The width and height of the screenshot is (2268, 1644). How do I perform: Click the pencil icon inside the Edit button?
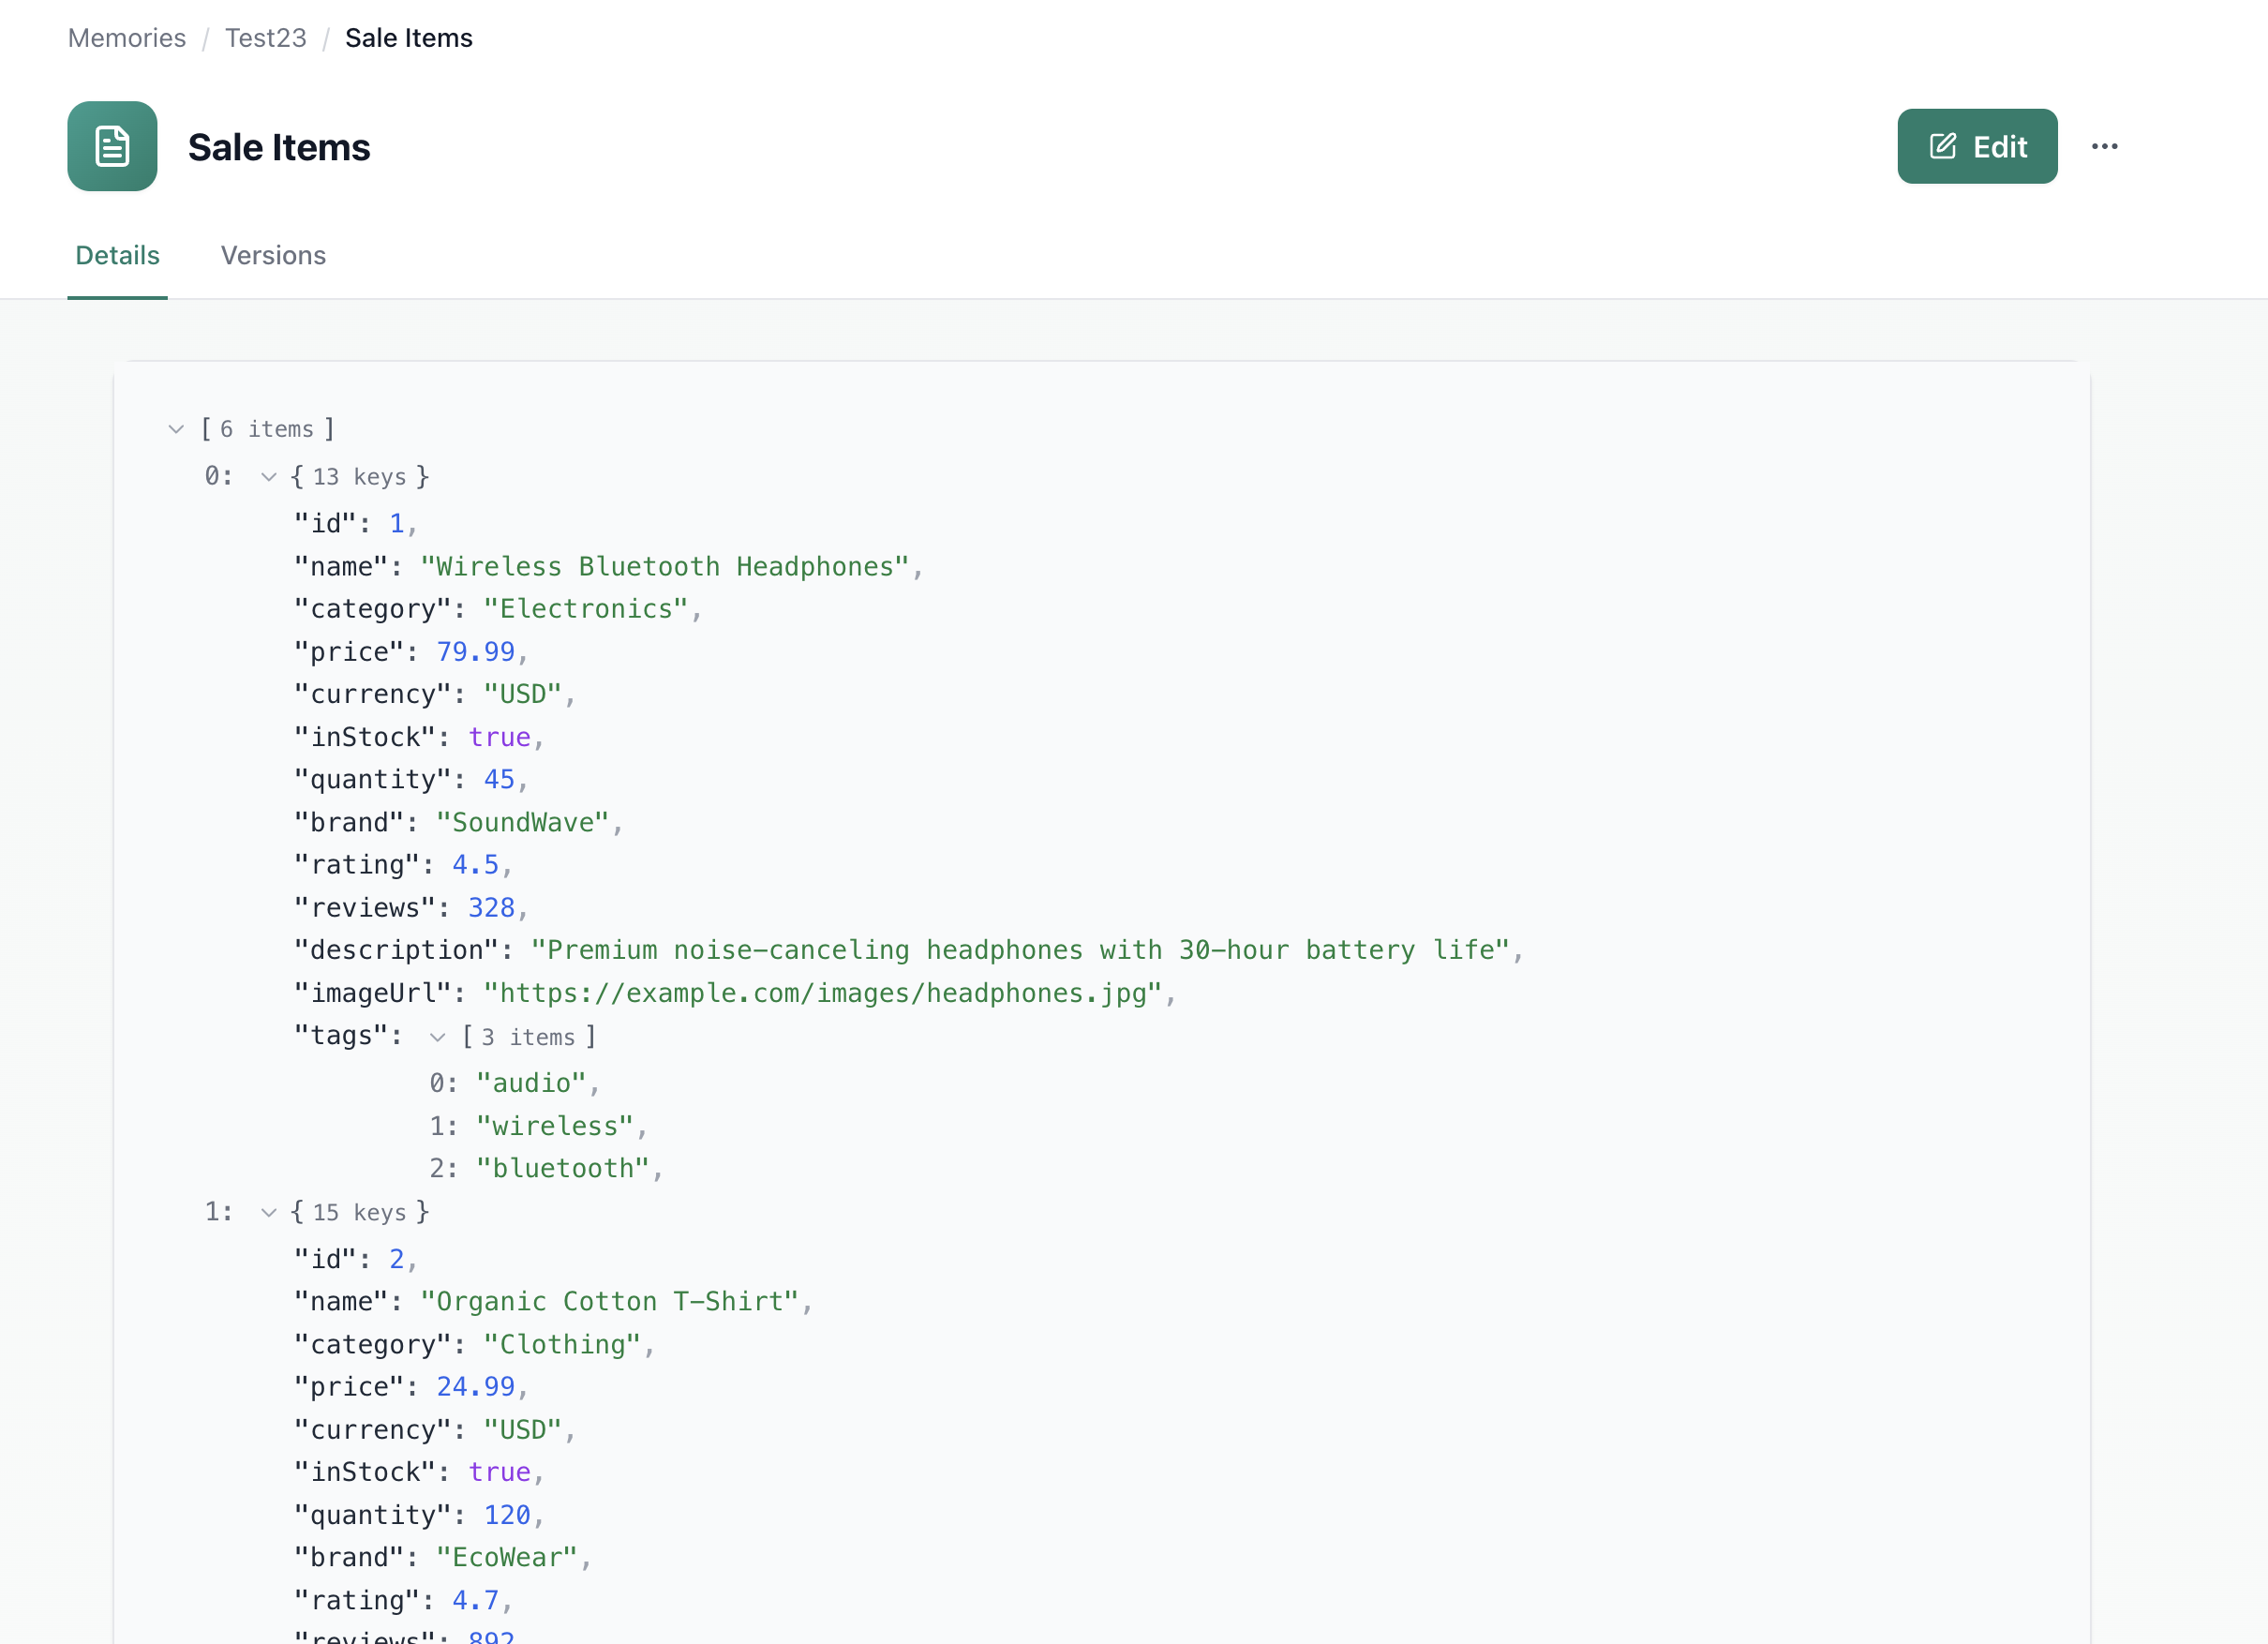point(1941,146)
